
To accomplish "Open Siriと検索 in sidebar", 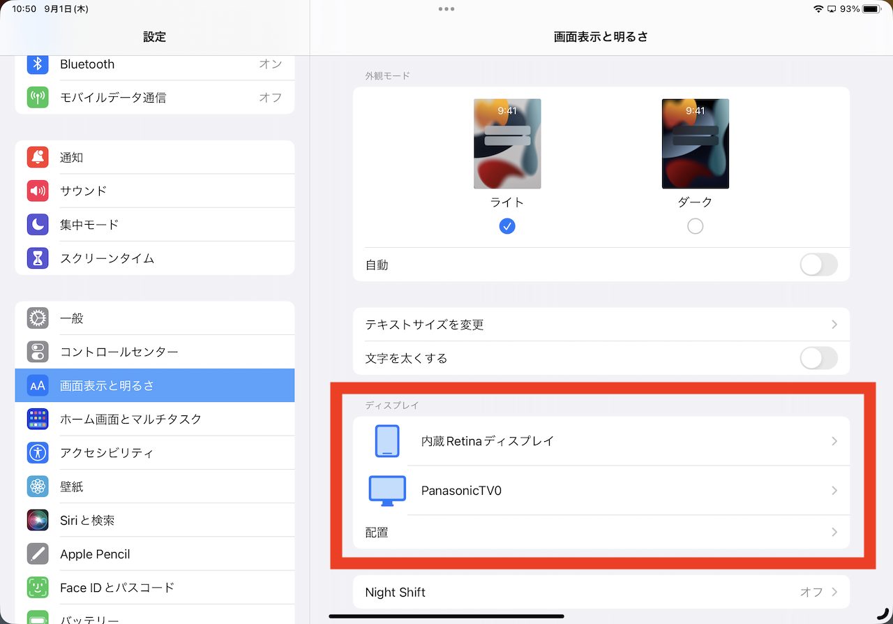I will pyautogui.click(x=155, y=520).
